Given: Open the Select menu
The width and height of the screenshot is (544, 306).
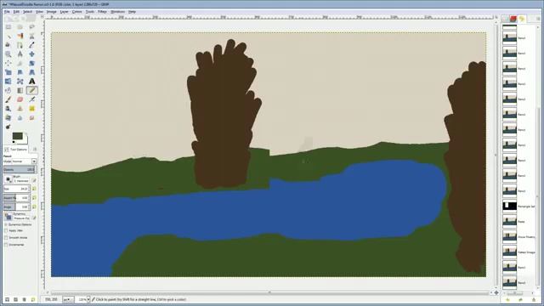Looking at the screenshot, I should tap(27, 12).
